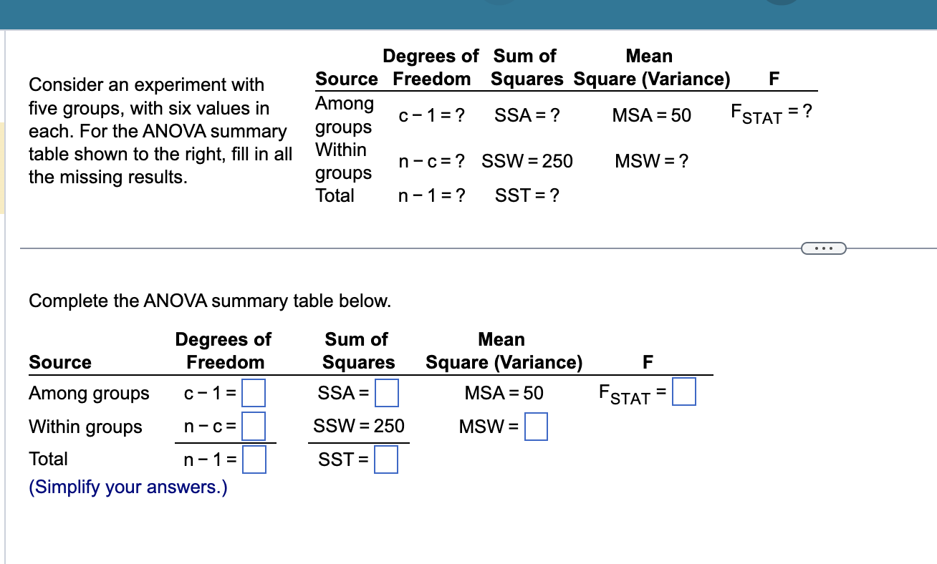937x564 pixels.
Task: Click the Mean Square (Variance) column header
Action: click(504, 350)
